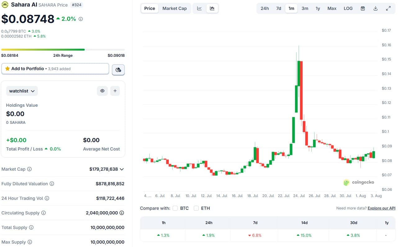Select the candlestick chart icon
Viewport: 398px width, 247px height.
(212, 8)
